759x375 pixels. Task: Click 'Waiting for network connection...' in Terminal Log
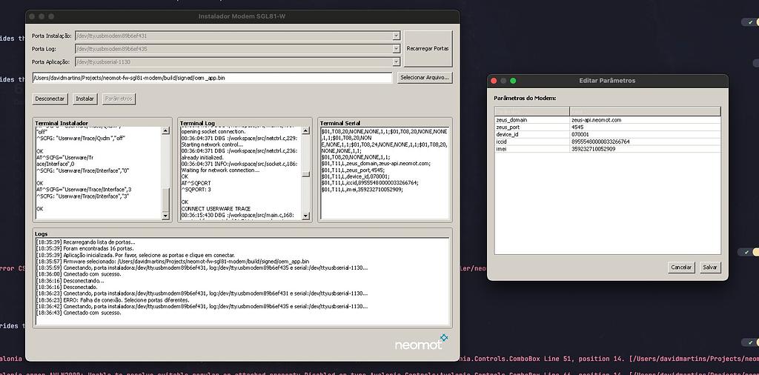tap(220, 170)
